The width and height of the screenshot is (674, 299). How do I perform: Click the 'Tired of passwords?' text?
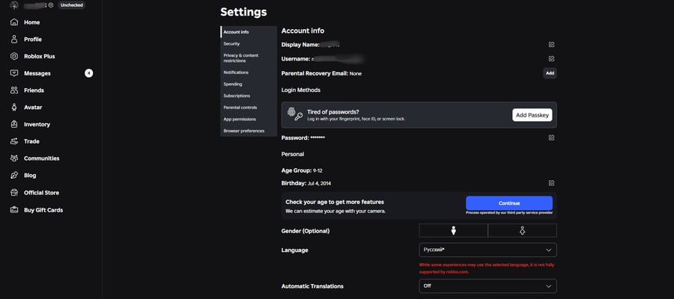point(333,112)
